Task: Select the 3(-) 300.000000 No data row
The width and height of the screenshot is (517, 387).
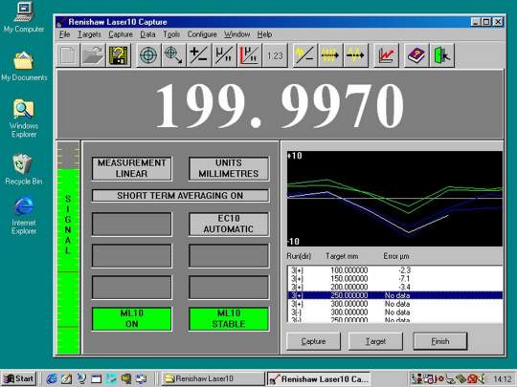Action: [x=394, y=312]
